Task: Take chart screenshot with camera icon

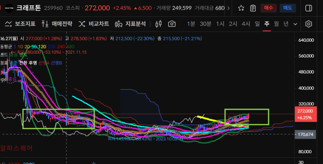Action: (x=172, y=24)
